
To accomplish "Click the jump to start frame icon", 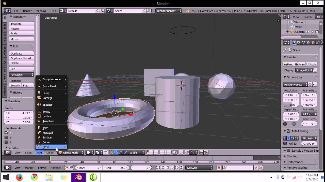I will 158,168.
